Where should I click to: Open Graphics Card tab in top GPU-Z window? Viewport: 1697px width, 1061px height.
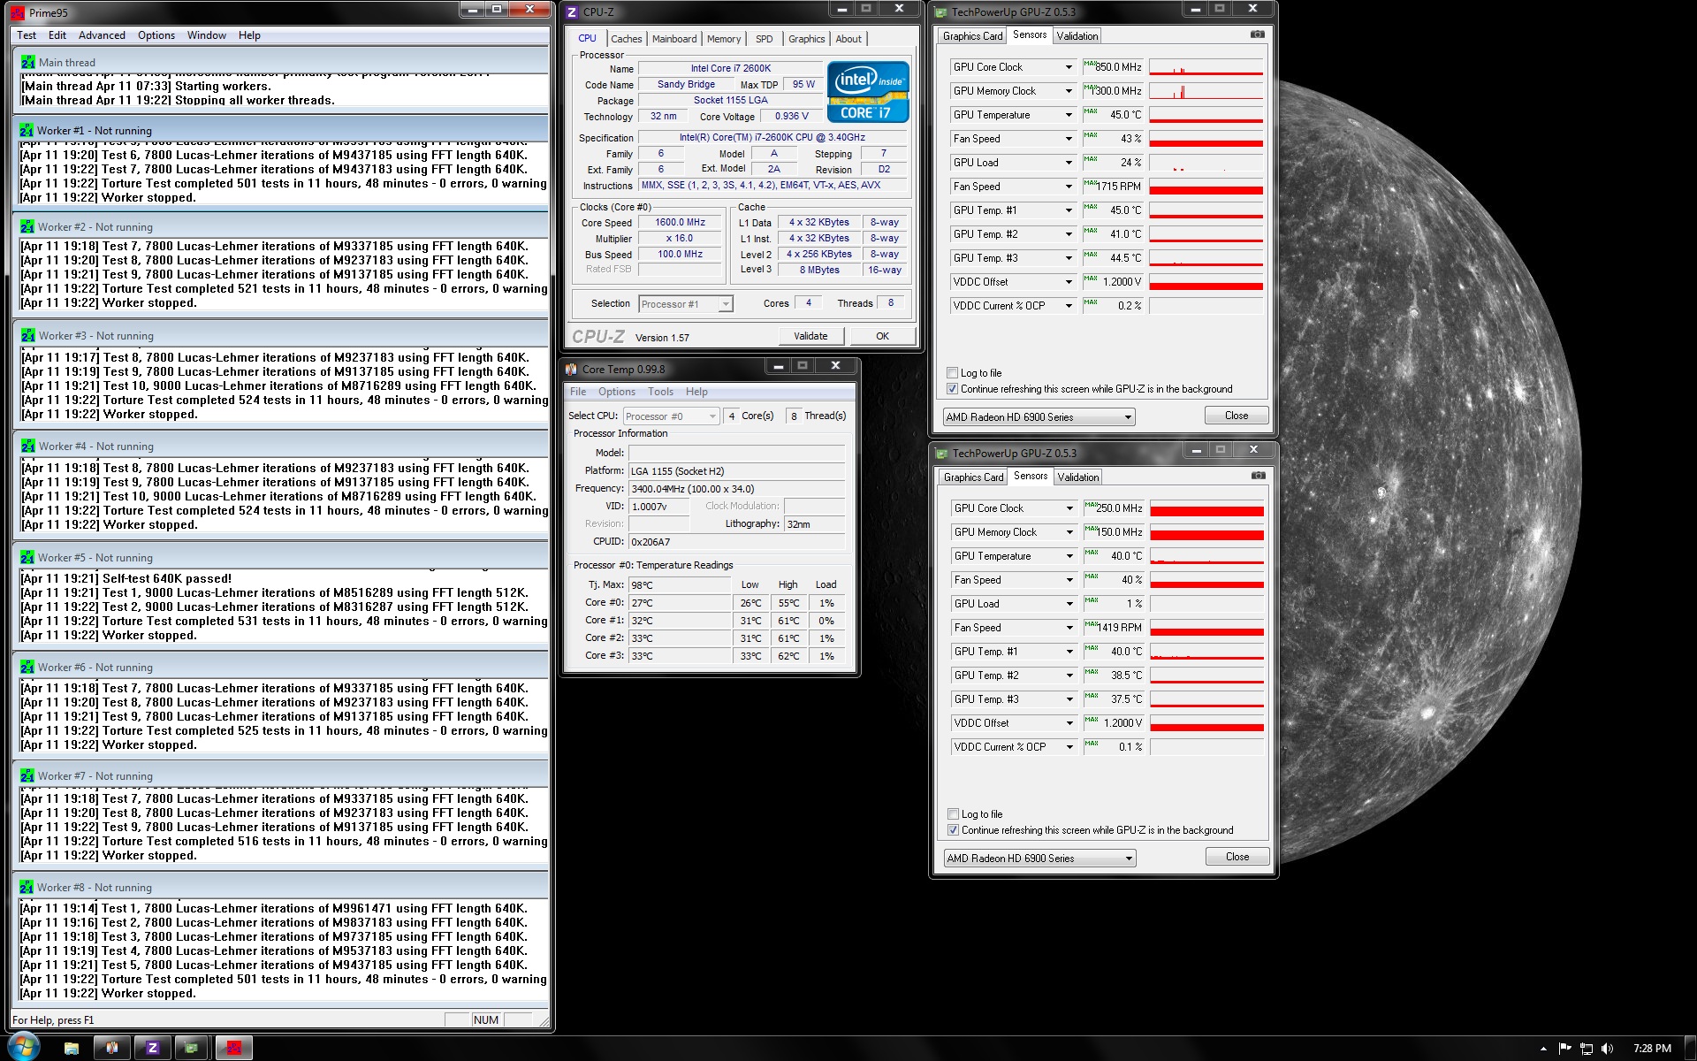972,36
